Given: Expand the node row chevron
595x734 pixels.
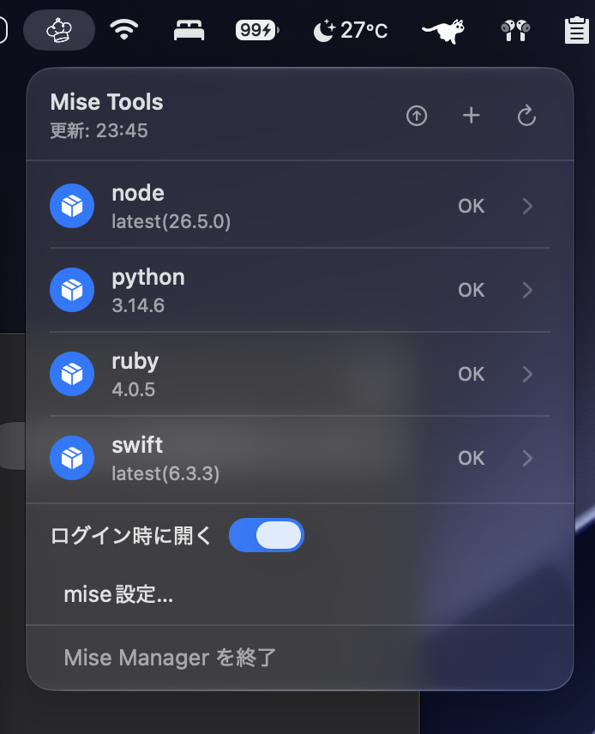Looking at the screenshot, I should [x=527, y=206].
